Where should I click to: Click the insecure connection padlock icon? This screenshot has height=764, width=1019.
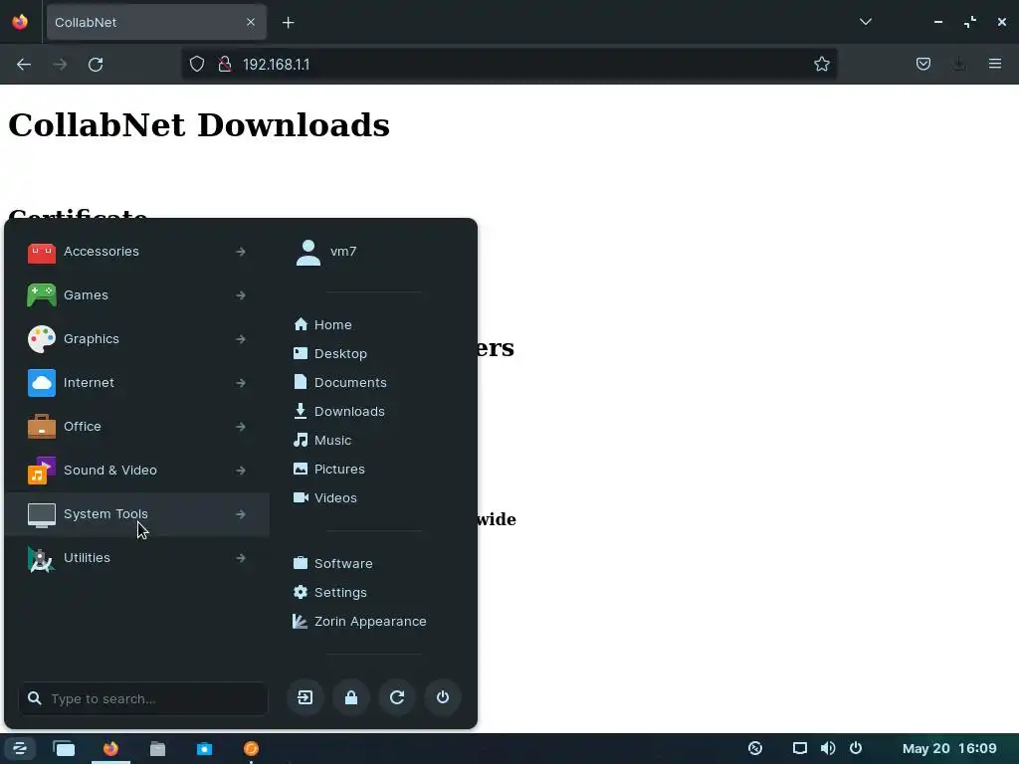[x=225, y=65]
